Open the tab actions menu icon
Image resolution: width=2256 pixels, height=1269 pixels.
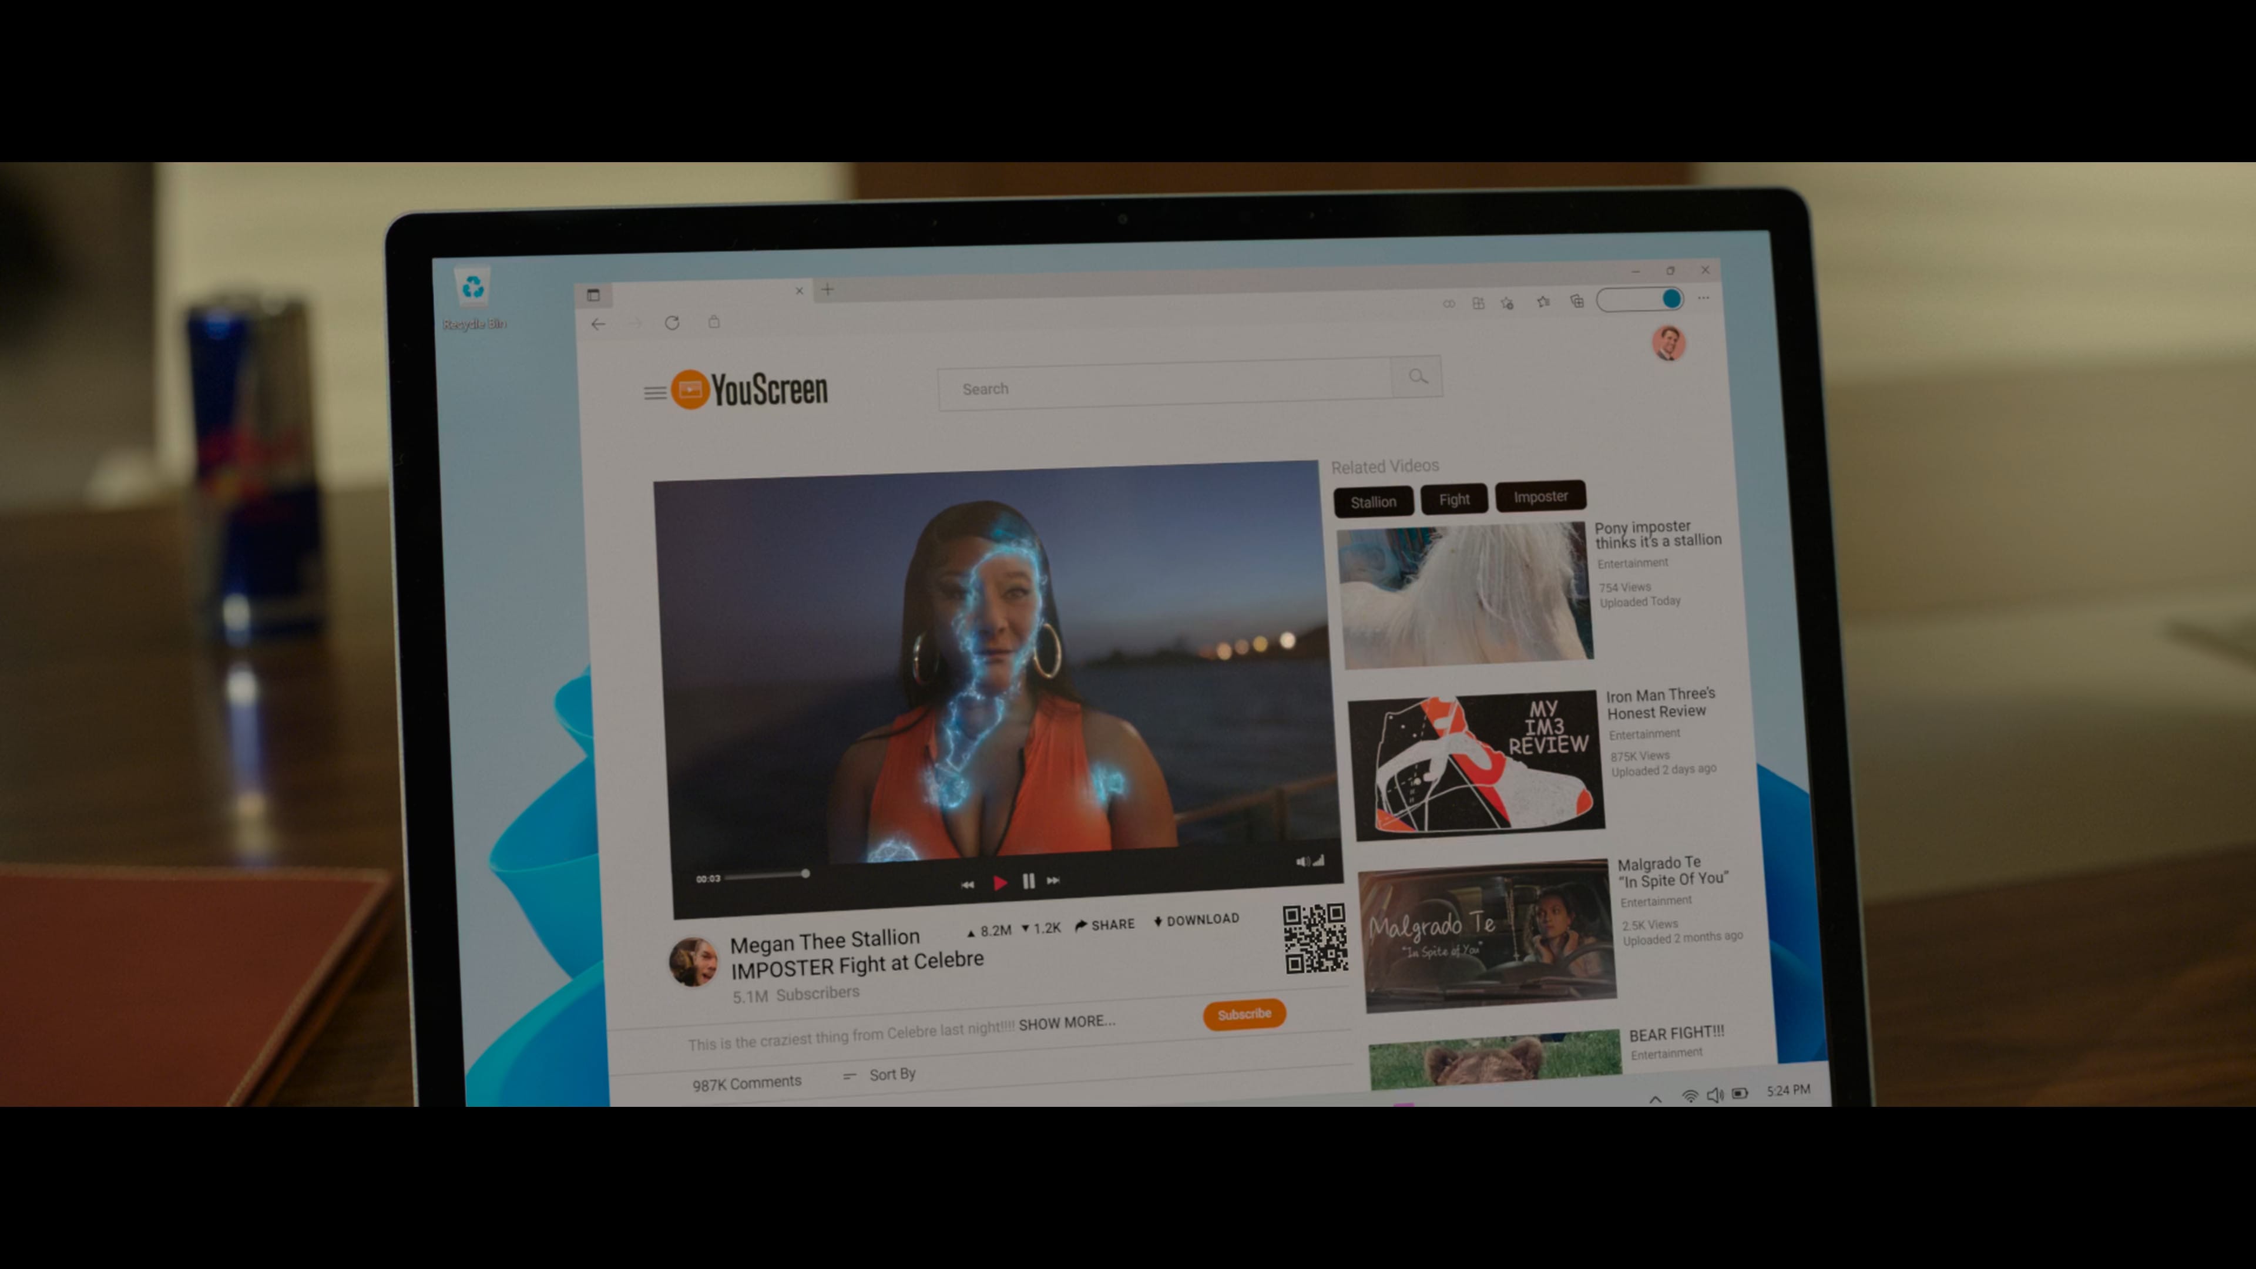pyautogui.click(x=593, y=295)
